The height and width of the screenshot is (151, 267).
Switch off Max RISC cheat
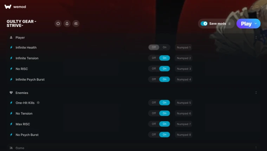point(154,124)
